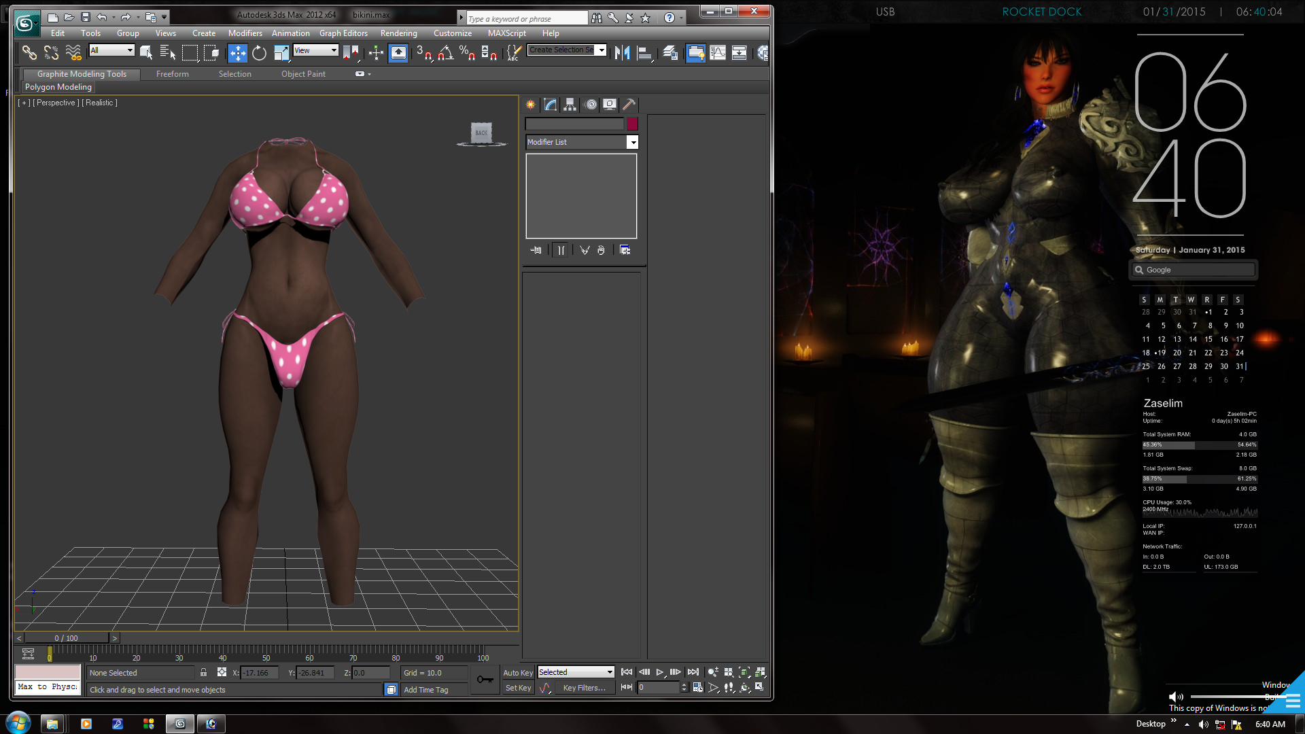Toggle Auto Key animation mode
The image size is (1305, 734).
point(518,673)
